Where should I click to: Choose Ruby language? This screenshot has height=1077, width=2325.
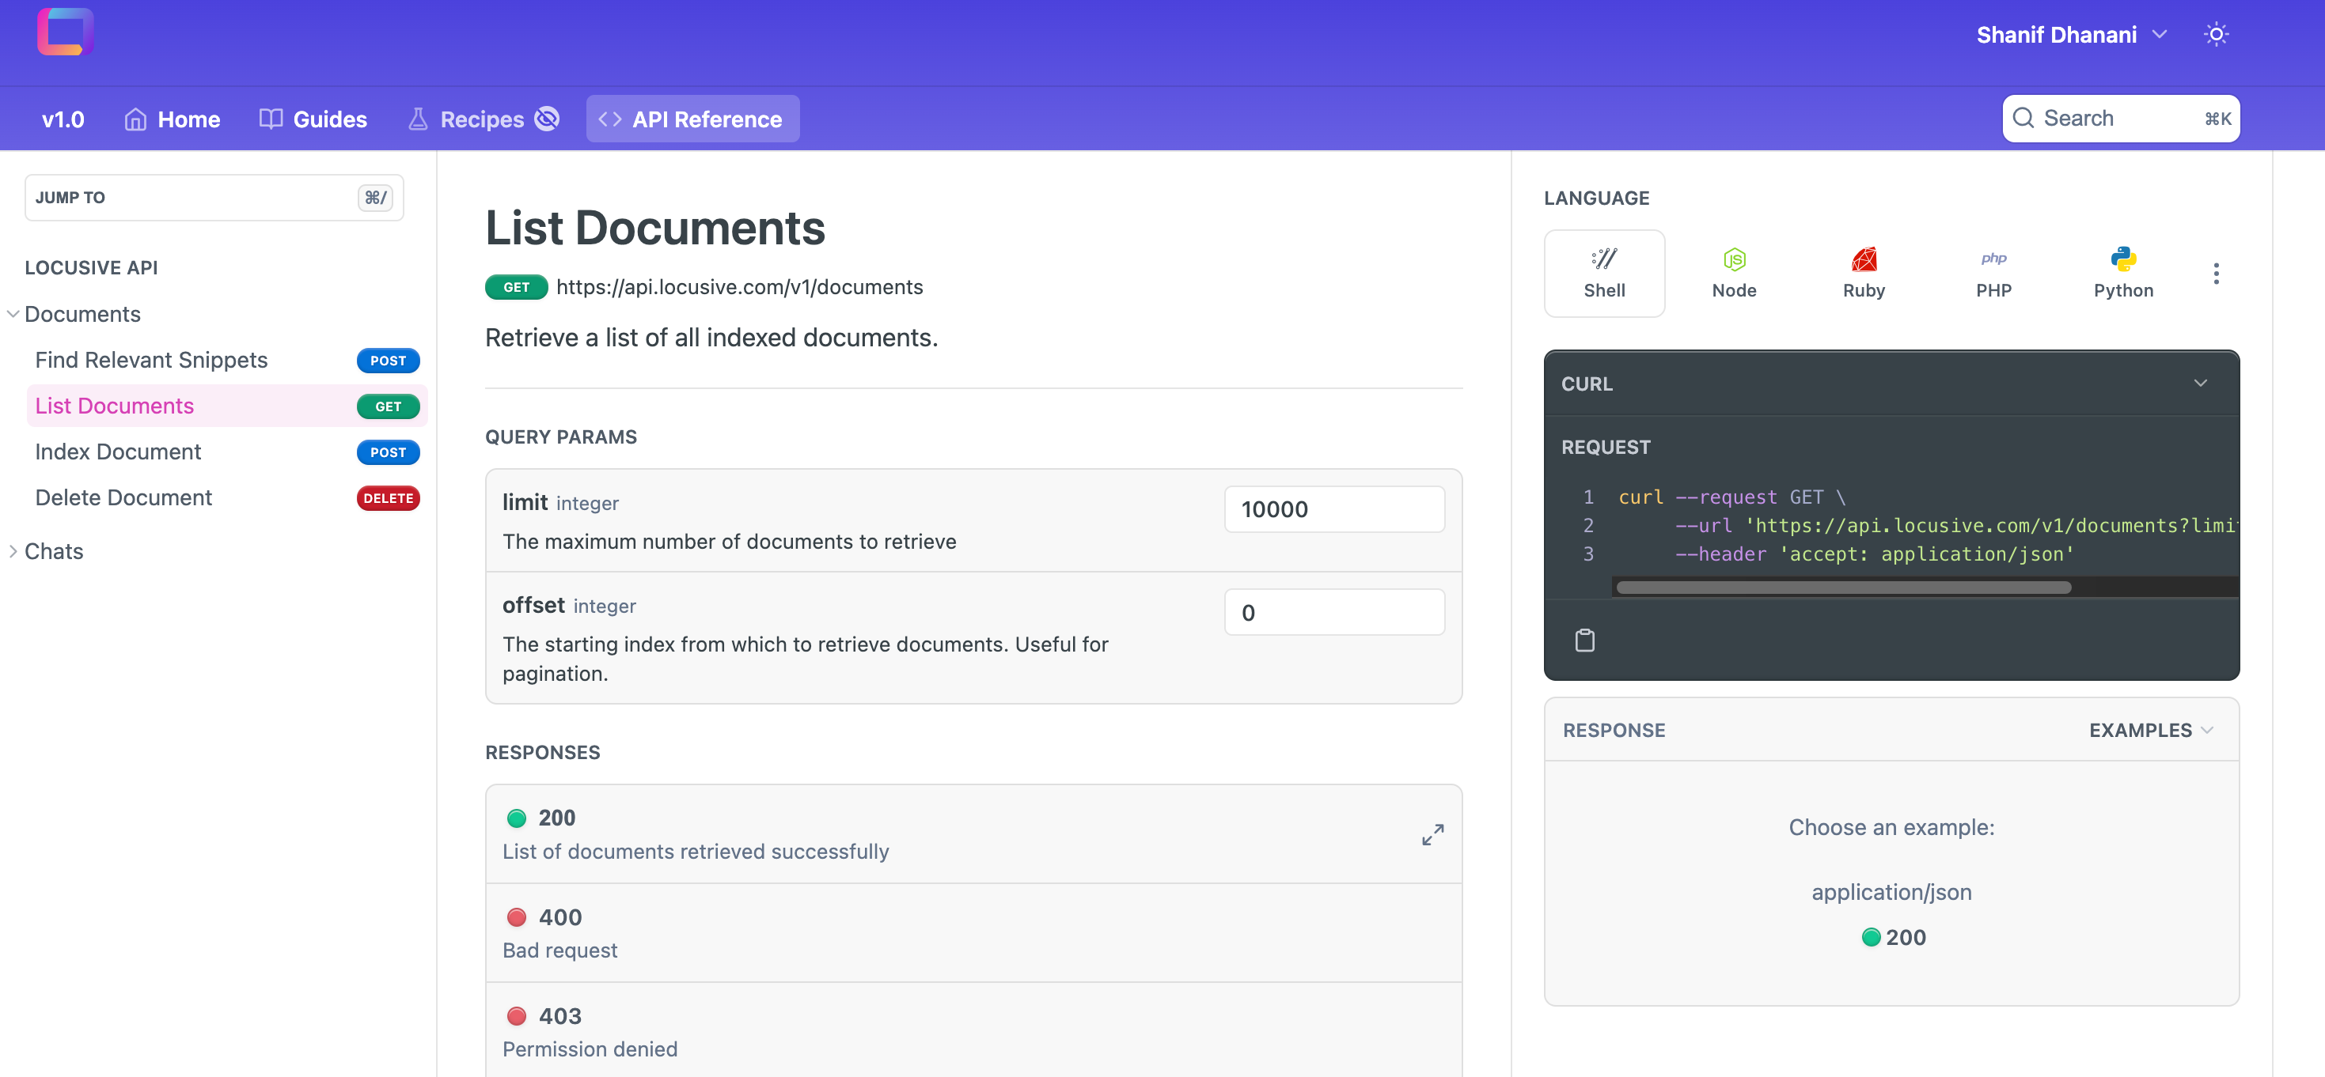(1864, 274)
